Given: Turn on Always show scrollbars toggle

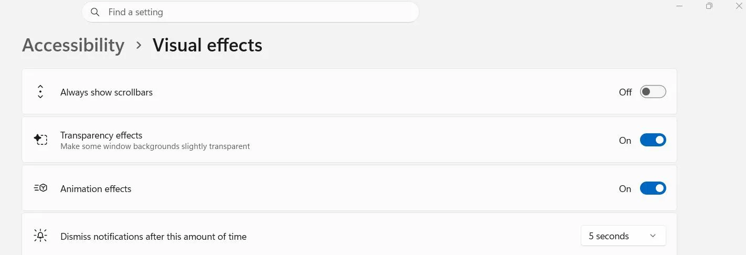Looking at the screenshot, I should point(653,92).
